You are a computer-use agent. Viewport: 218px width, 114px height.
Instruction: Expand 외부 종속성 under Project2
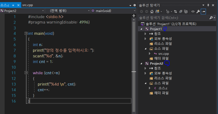pos(145,73)
